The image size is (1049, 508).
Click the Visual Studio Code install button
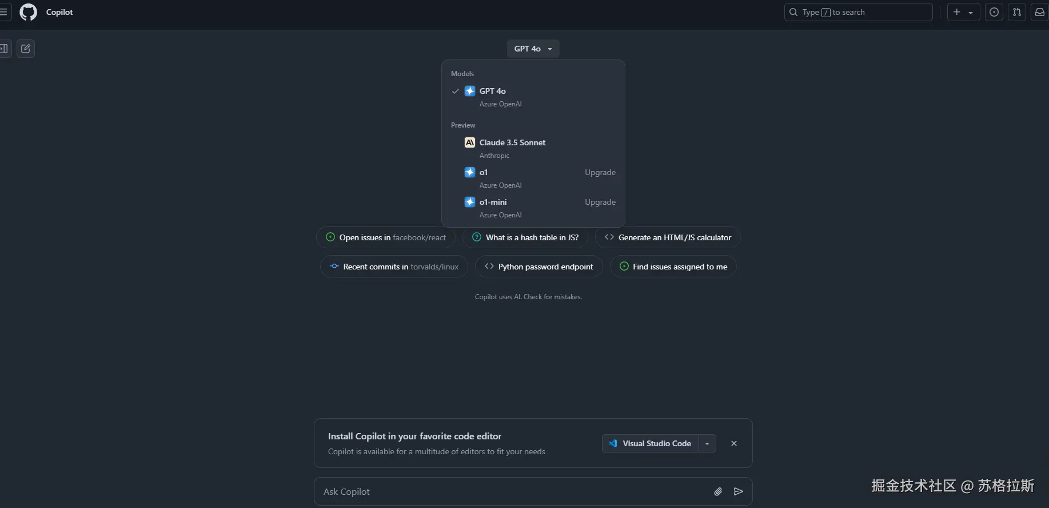650,443
